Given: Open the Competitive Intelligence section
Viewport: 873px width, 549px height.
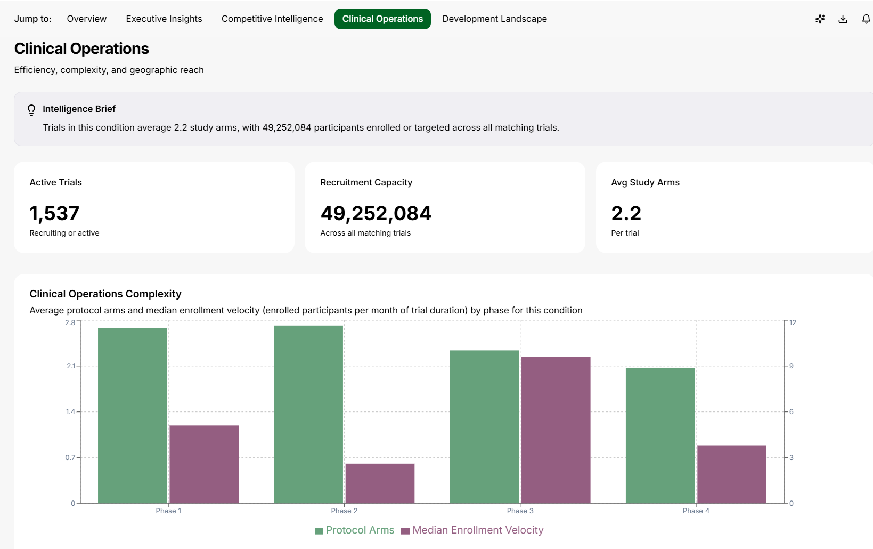Looking at the screenshot, I should click(x=272, y=19).
